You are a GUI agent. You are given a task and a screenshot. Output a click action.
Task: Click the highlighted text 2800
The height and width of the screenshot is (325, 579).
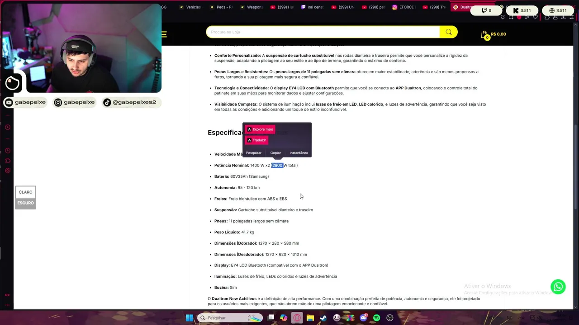point(277,166)
